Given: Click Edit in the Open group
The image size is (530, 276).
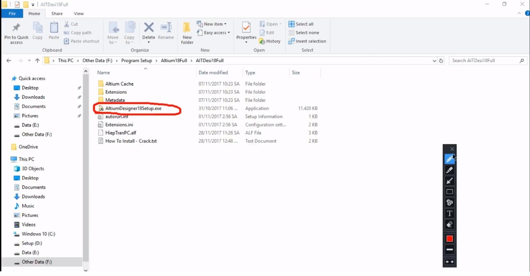Looking at the screenshot, I should (267, 33).
